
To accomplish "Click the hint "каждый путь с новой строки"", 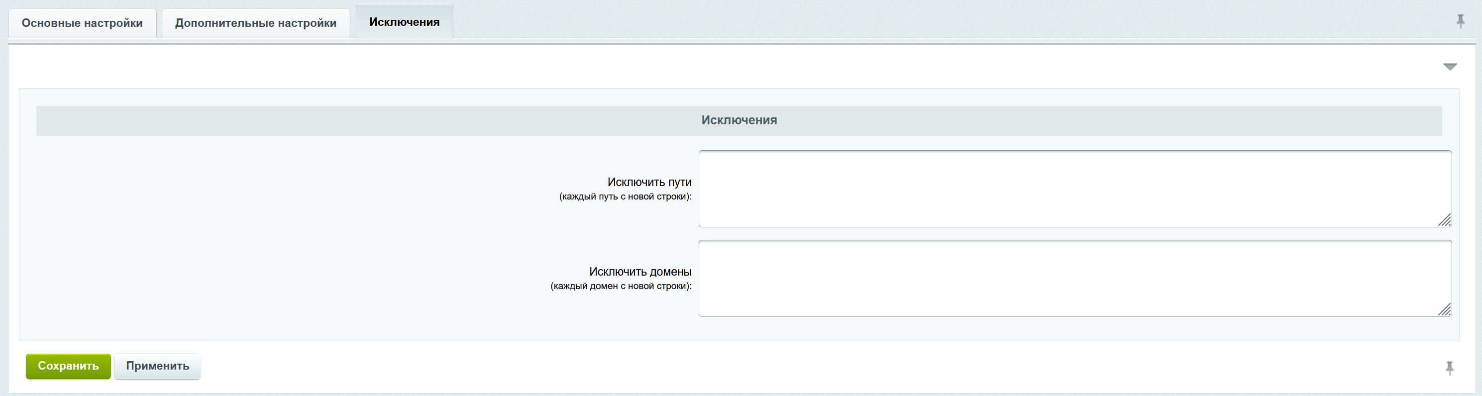I will click(625, 197).
